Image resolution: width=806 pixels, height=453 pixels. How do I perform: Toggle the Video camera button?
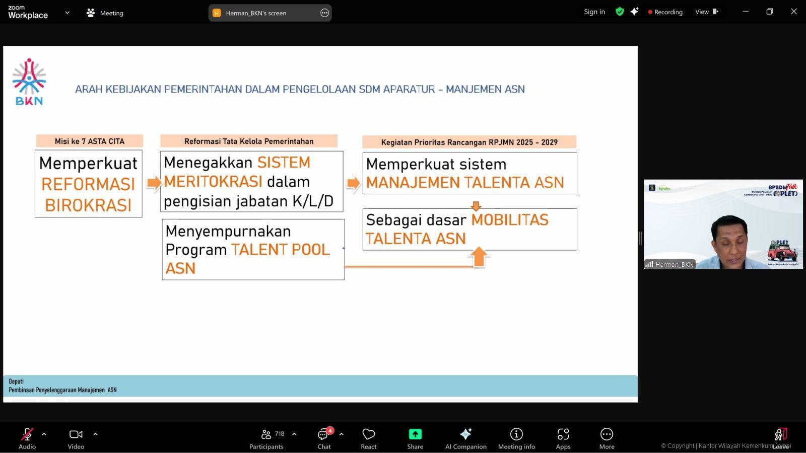(76, 438)
